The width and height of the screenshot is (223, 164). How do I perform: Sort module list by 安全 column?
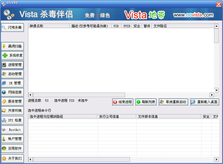206,117
